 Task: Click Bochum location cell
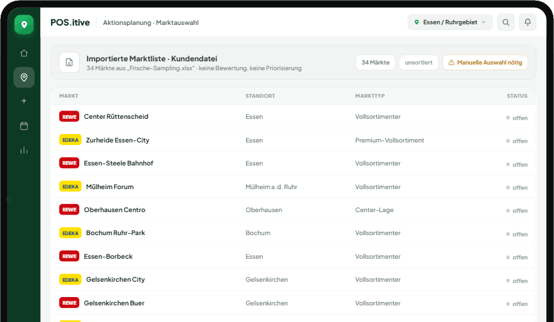[258, 233]
